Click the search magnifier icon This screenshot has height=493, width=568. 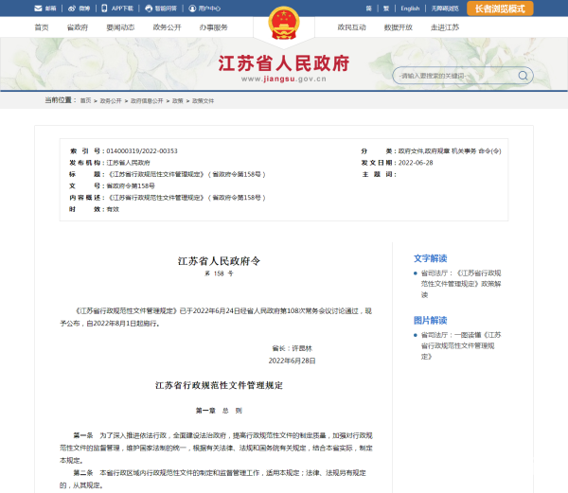pos(523,76)
